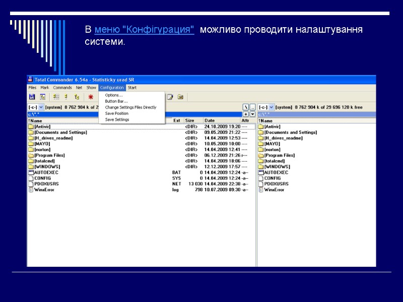Click AUTOEXEC file icon in left panel
403x302 pixels.
click(31, 172)
